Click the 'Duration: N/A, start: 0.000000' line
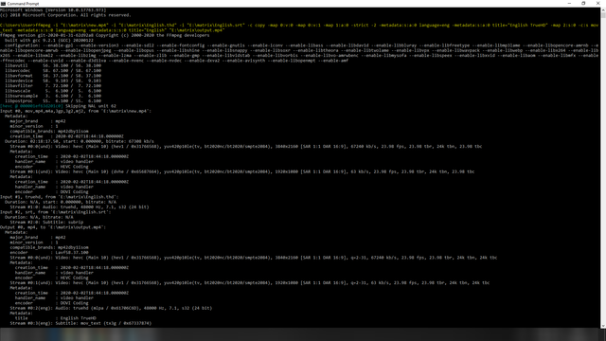 (x=61, y=202)
